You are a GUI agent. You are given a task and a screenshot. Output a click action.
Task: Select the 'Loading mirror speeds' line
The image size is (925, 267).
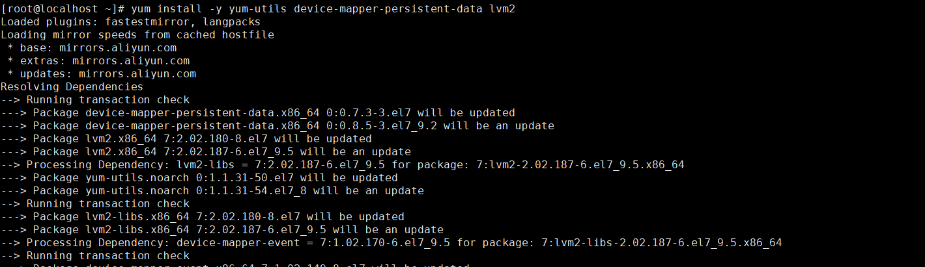click(137, 35)
